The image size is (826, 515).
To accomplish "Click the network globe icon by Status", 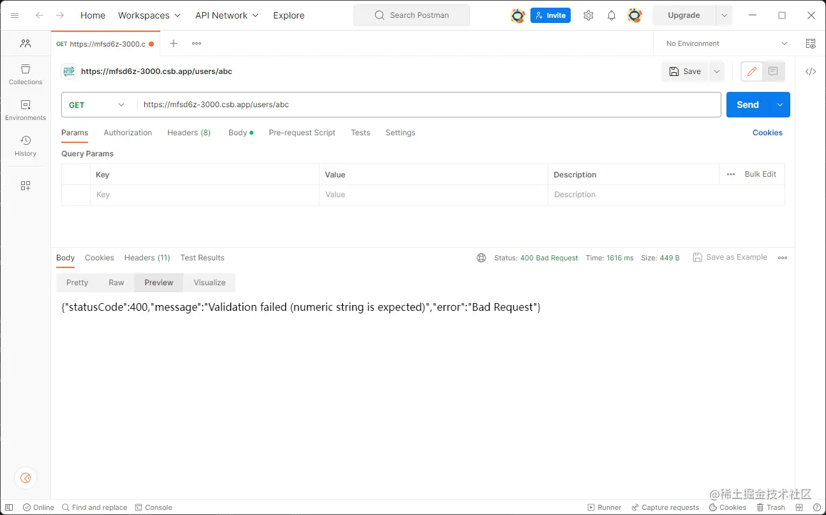I will click(x=481, y=258).
